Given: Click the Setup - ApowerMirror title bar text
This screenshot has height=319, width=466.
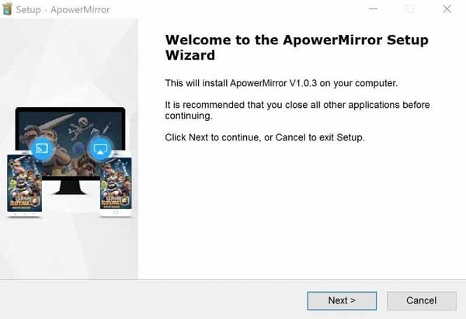Looking at the screenshot, I should point(63,9).
